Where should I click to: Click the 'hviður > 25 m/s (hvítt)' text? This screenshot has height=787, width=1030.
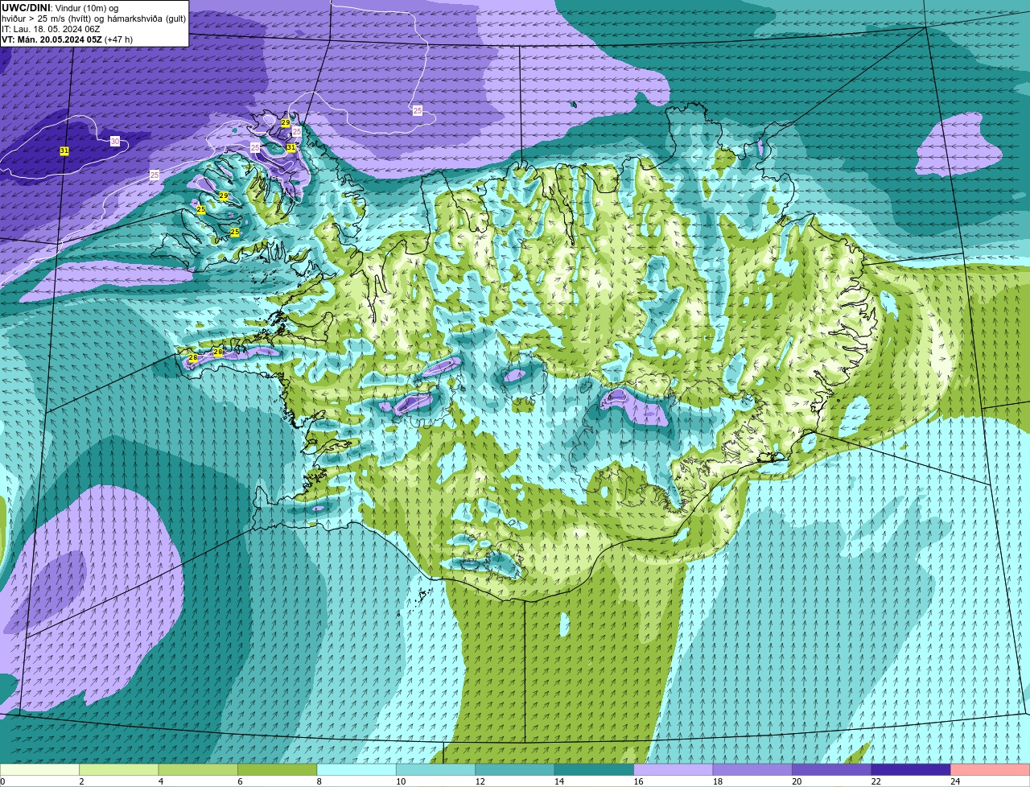point(47,18)
